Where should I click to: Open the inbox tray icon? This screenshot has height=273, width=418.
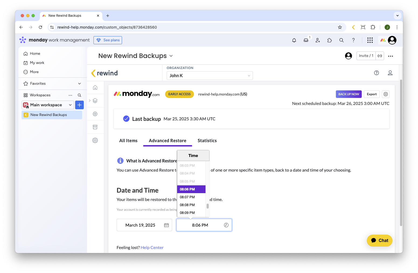click(x=306, y=40)
